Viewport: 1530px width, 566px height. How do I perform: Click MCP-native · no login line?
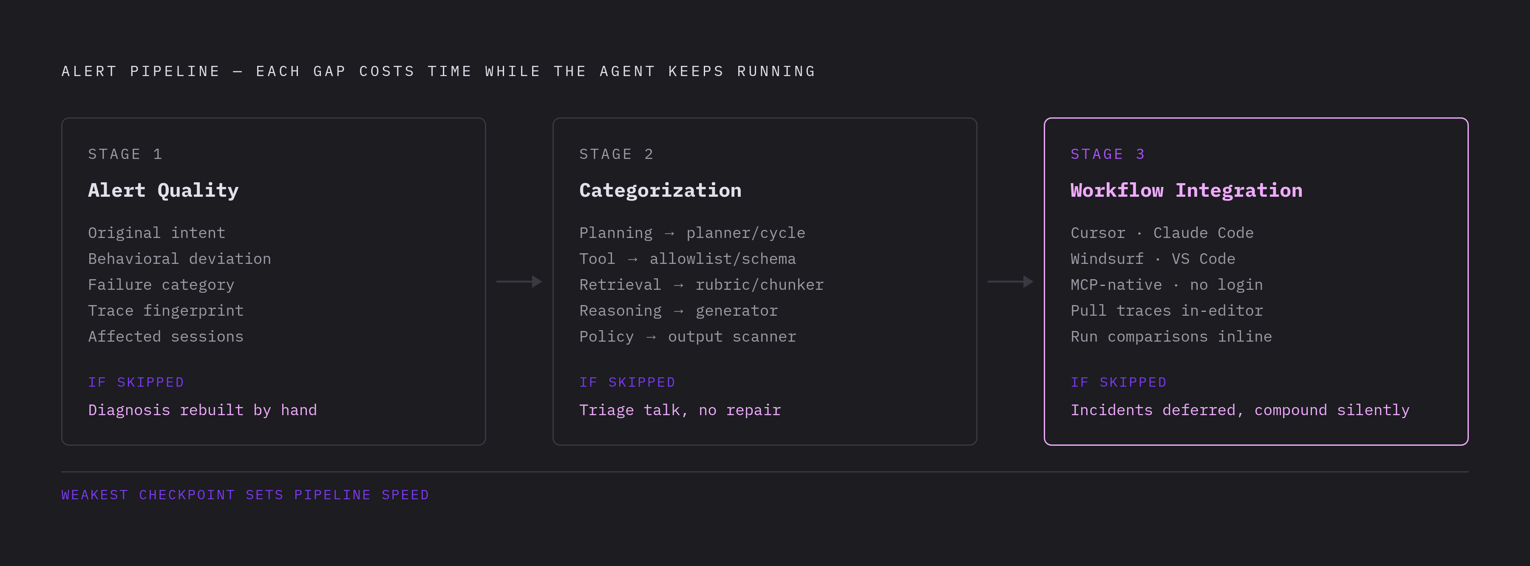pos(1167,285)
